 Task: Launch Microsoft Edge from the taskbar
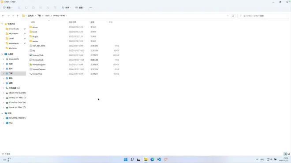tap(153, 159)
